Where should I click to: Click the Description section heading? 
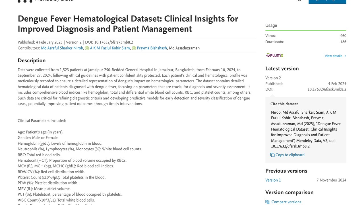tap(32, 60)
